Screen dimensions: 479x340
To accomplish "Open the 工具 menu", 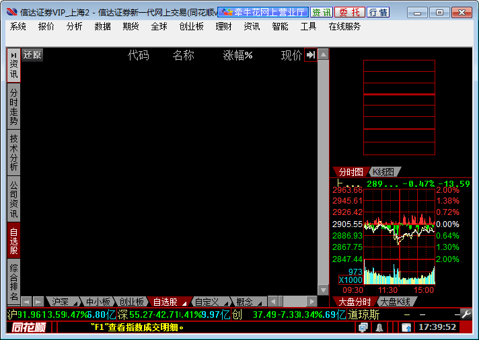I will click(308, 27).
